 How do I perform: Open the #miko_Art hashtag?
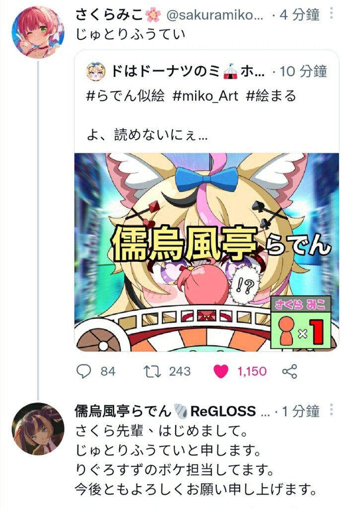(206, 96)
